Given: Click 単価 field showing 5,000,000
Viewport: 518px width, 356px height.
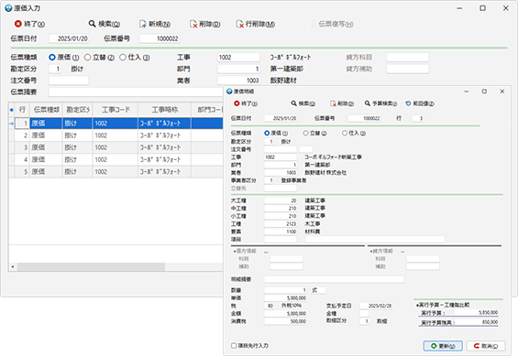Looking at the screenshot, I should [x=285, y=298].
